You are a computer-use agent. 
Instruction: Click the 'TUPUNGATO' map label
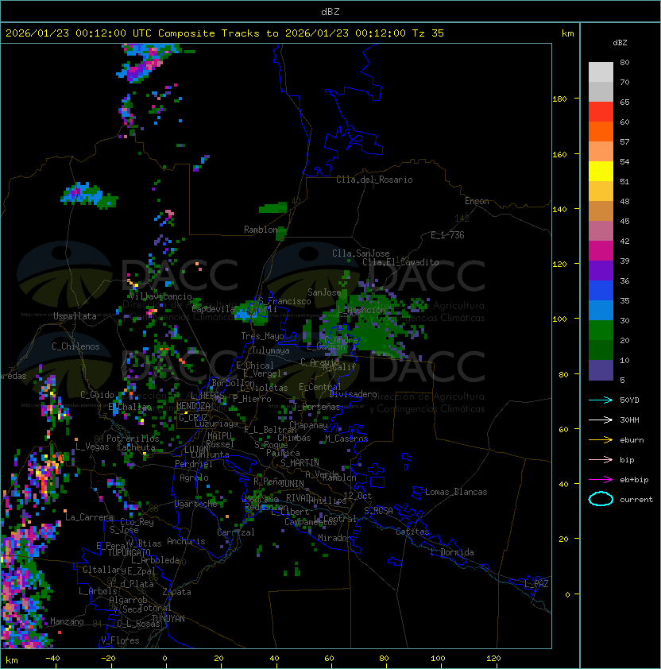coord(129,552)
